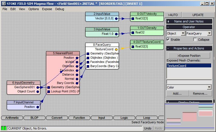Click the Distance output socket of NearestPoint
The image size is (216, 132).
(77, 75)
